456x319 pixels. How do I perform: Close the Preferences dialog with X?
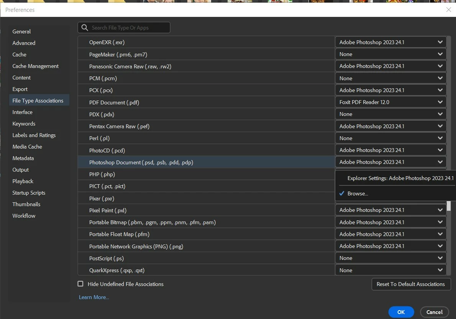coord(448,10)
